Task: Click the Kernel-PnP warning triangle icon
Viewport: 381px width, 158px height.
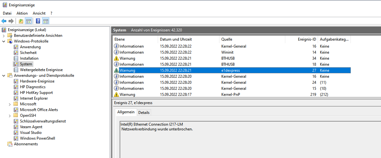Action: 116,95
